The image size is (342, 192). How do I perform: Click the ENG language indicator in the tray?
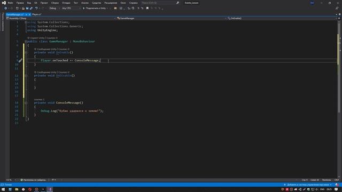[322, 189]
